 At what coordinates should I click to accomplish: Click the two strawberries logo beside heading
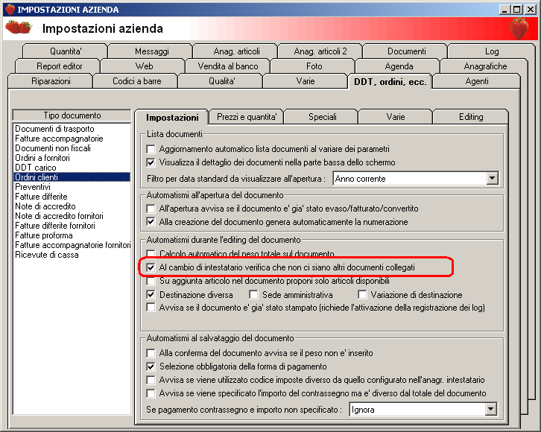[x=19, y=28]
